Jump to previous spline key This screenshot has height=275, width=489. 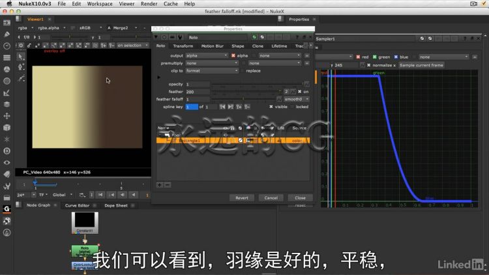coord(222,107)
